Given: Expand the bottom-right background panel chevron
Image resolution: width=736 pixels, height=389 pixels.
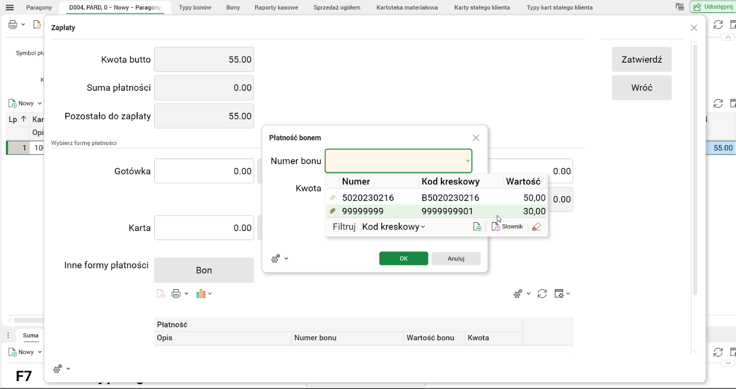Looking at the screenshot, I should click(728, 363).
